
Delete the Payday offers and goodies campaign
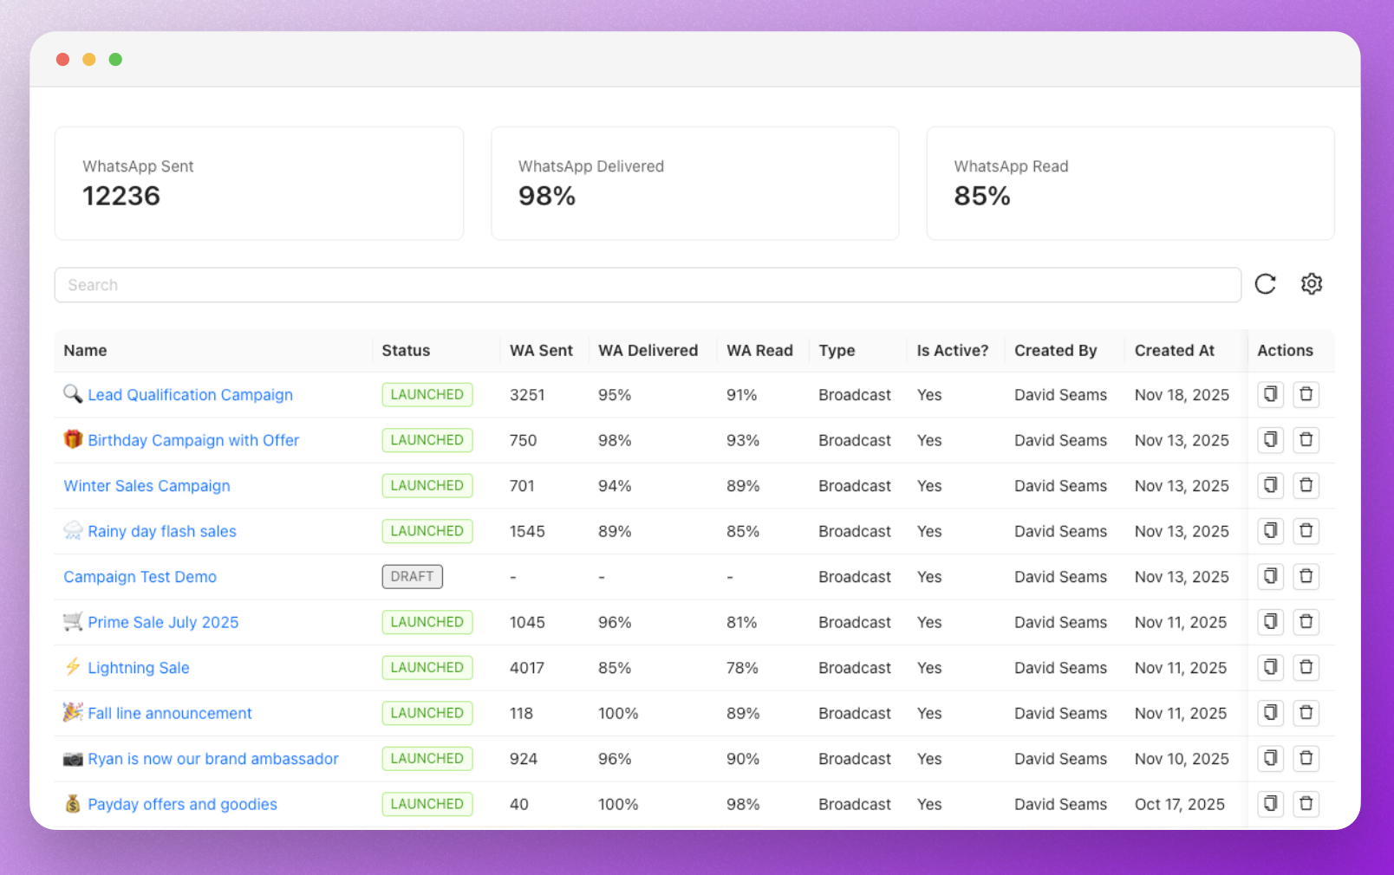[1306, 804]
